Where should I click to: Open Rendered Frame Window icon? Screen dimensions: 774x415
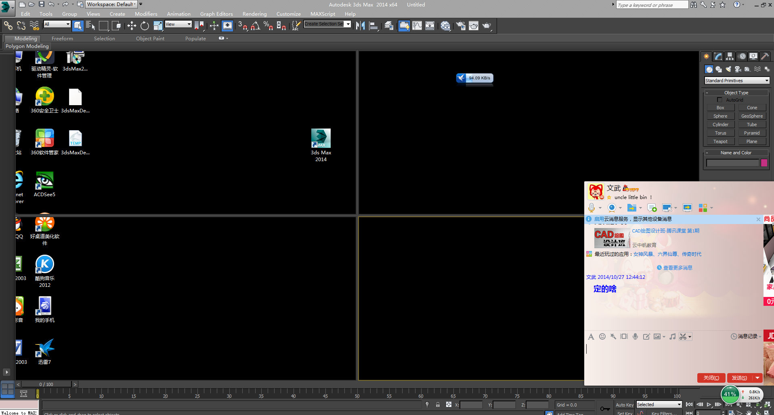click(x=474, y=26)
